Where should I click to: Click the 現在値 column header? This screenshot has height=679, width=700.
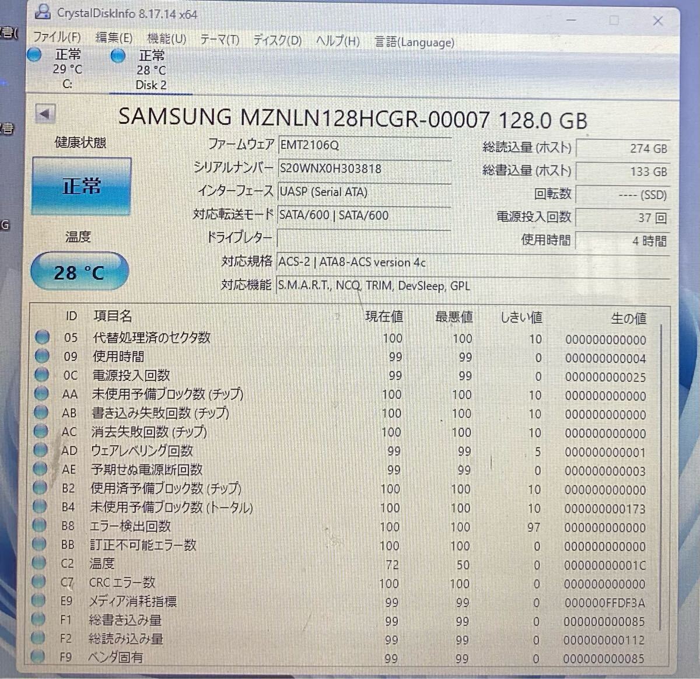click(384, 316)
